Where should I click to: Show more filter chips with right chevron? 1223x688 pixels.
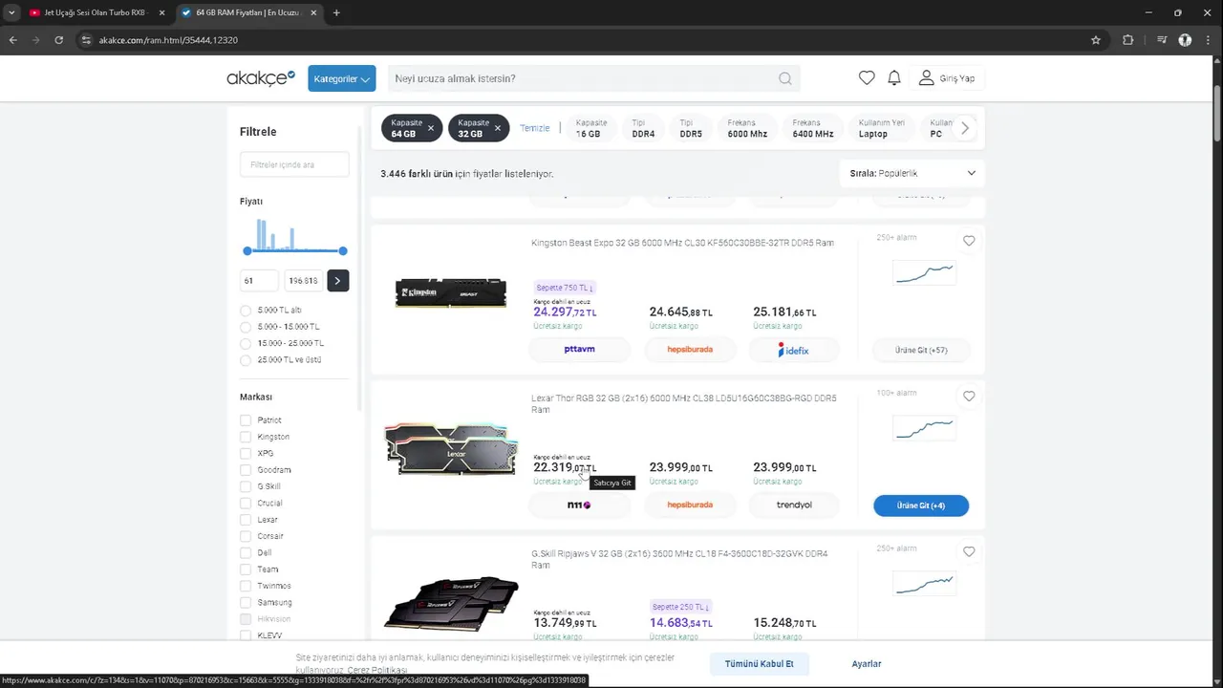click(x=965, y=128)
